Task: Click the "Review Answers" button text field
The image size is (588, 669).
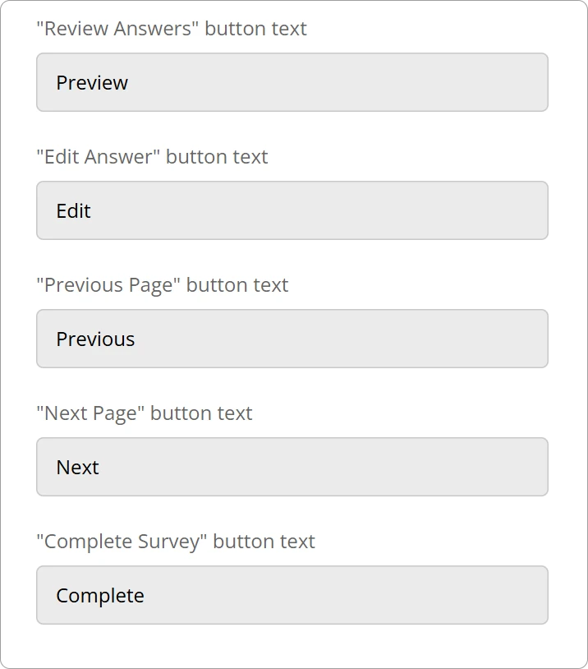Action: click(x=292, y=82)
